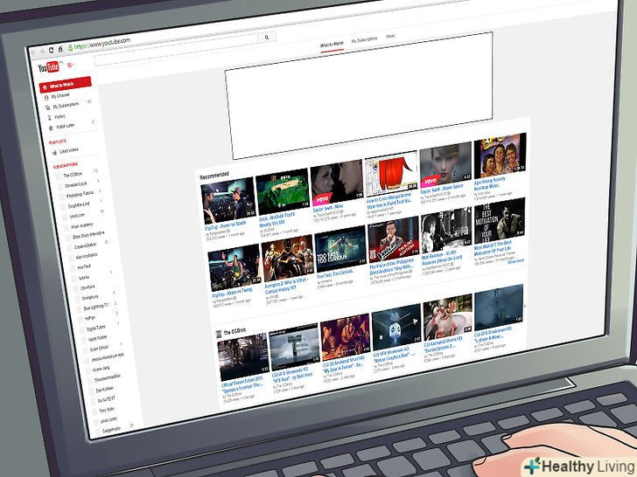Open Taylor Swift - Blank Space thumbnail

pyautogui.click(x=445, y=164)
